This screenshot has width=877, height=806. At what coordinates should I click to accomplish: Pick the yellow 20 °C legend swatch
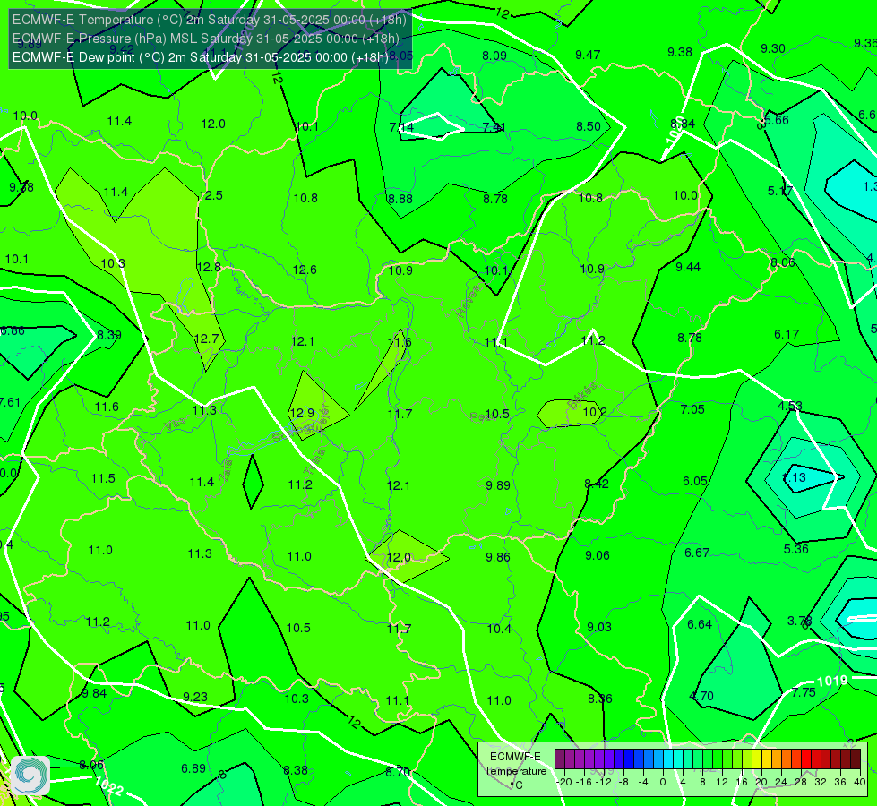click(x=757, y=759)
